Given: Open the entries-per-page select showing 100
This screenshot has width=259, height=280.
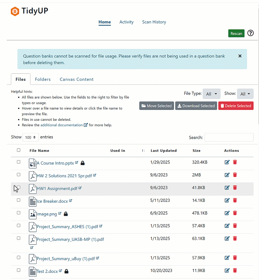Looking at the screenshot, I should 30,137.
